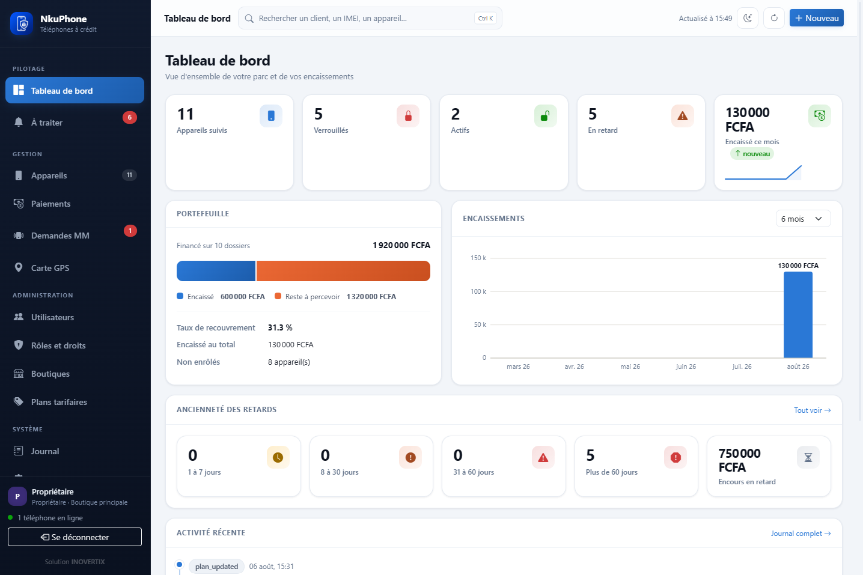863x575 pixels.
Task: Click the green unlock icon on the Actifs card
Action: point(545,116)
